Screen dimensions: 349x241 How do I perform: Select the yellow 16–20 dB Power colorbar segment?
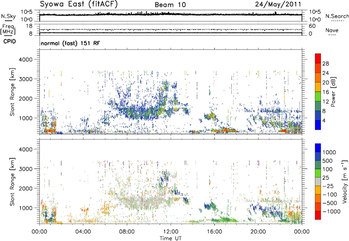tap(318, 87)
